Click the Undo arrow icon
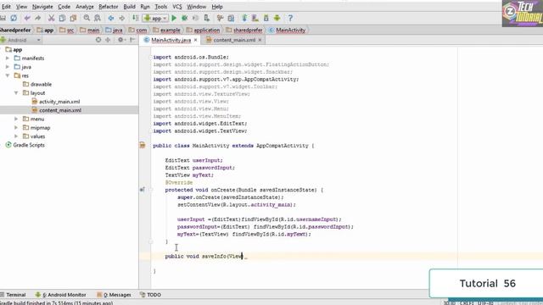This screenshot has height=305, width=543. tap(27, 18)
